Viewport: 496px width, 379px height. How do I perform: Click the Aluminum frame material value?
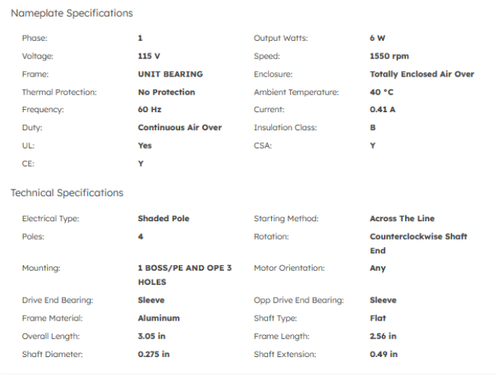(159, 318)
